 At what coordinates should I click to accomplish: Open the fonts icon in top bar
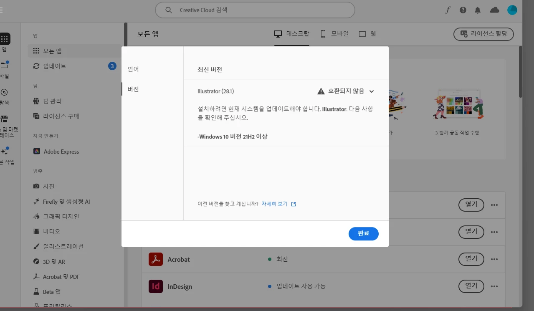coord(448,10)
